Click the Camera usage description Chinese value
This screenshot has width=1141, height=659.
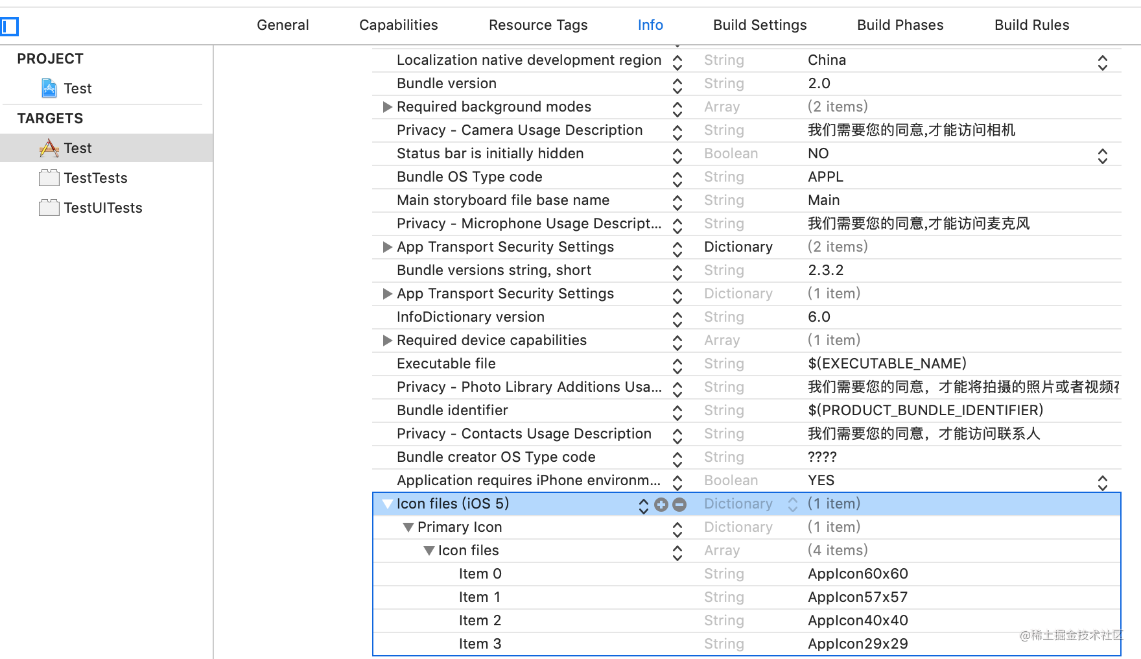point(912,130)
